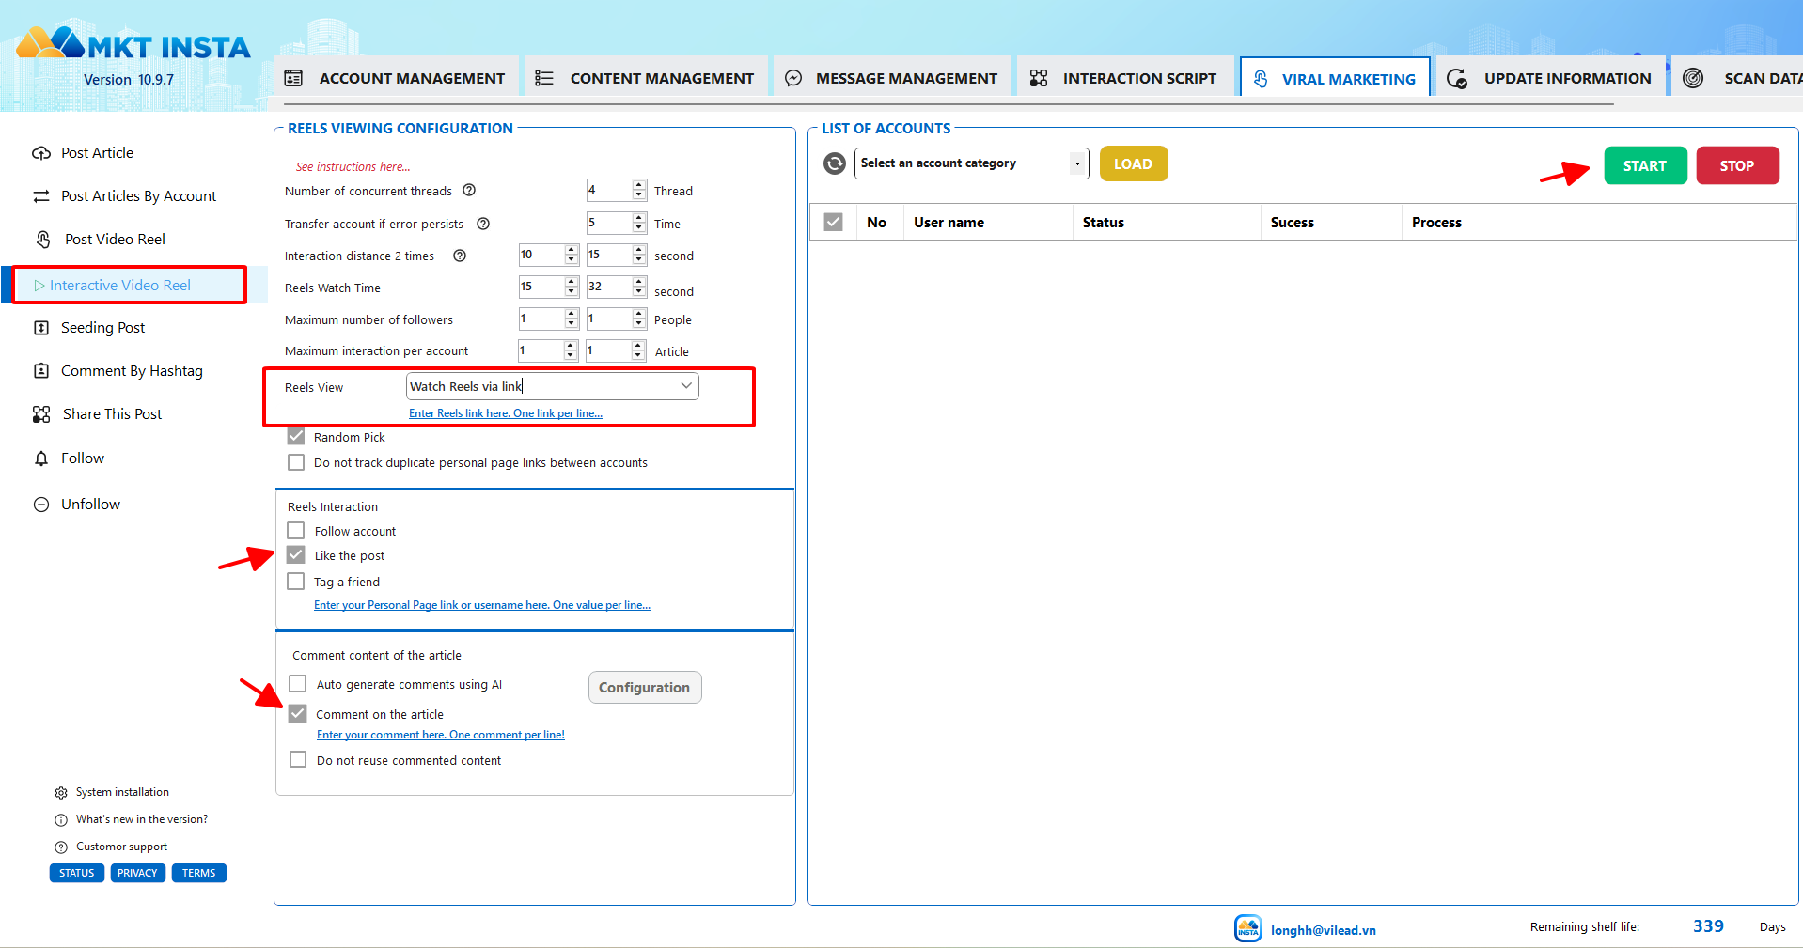
Task: Click the System installation gear icon
Action: [61, 793]
